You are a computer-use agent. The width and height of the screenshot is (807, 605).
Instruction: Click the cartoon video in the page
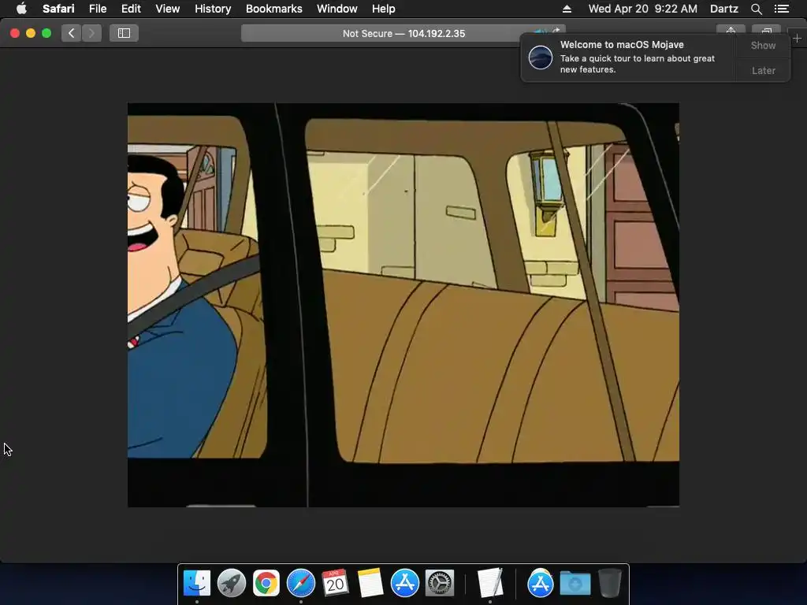pos(403,305)
